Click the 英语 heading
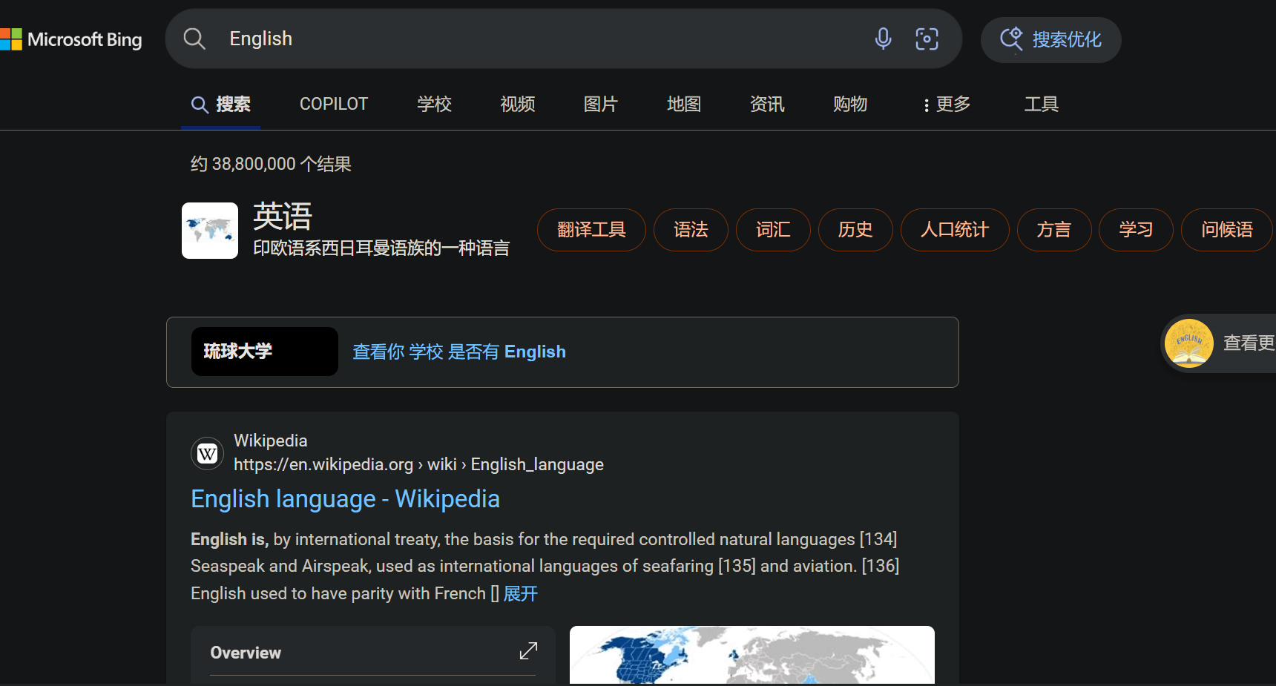1276x686 pixels. [283, 217]
